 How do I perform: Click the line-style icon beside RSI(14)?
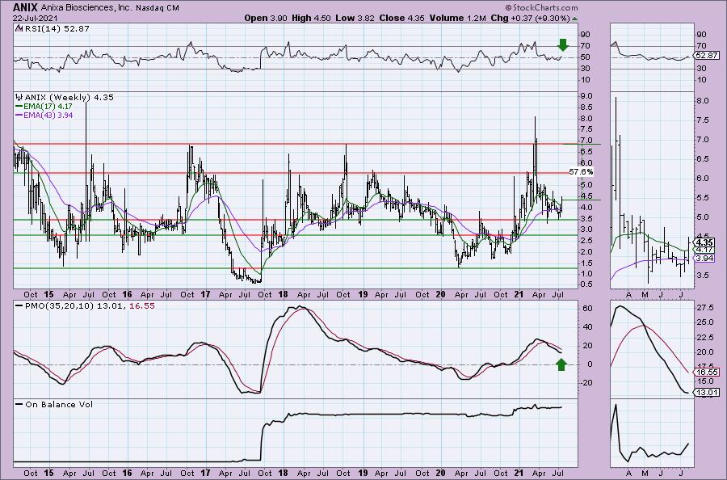click(x=19, y=28)
